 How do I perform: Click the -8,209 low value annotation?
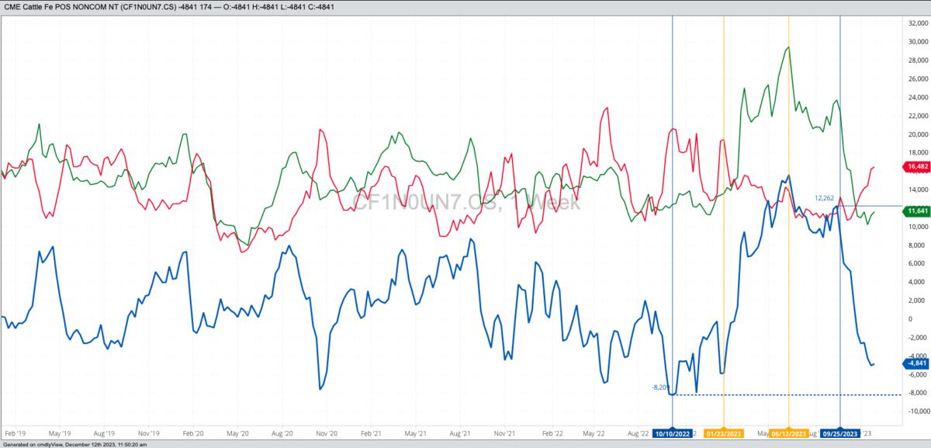click(x=661, y=387)
